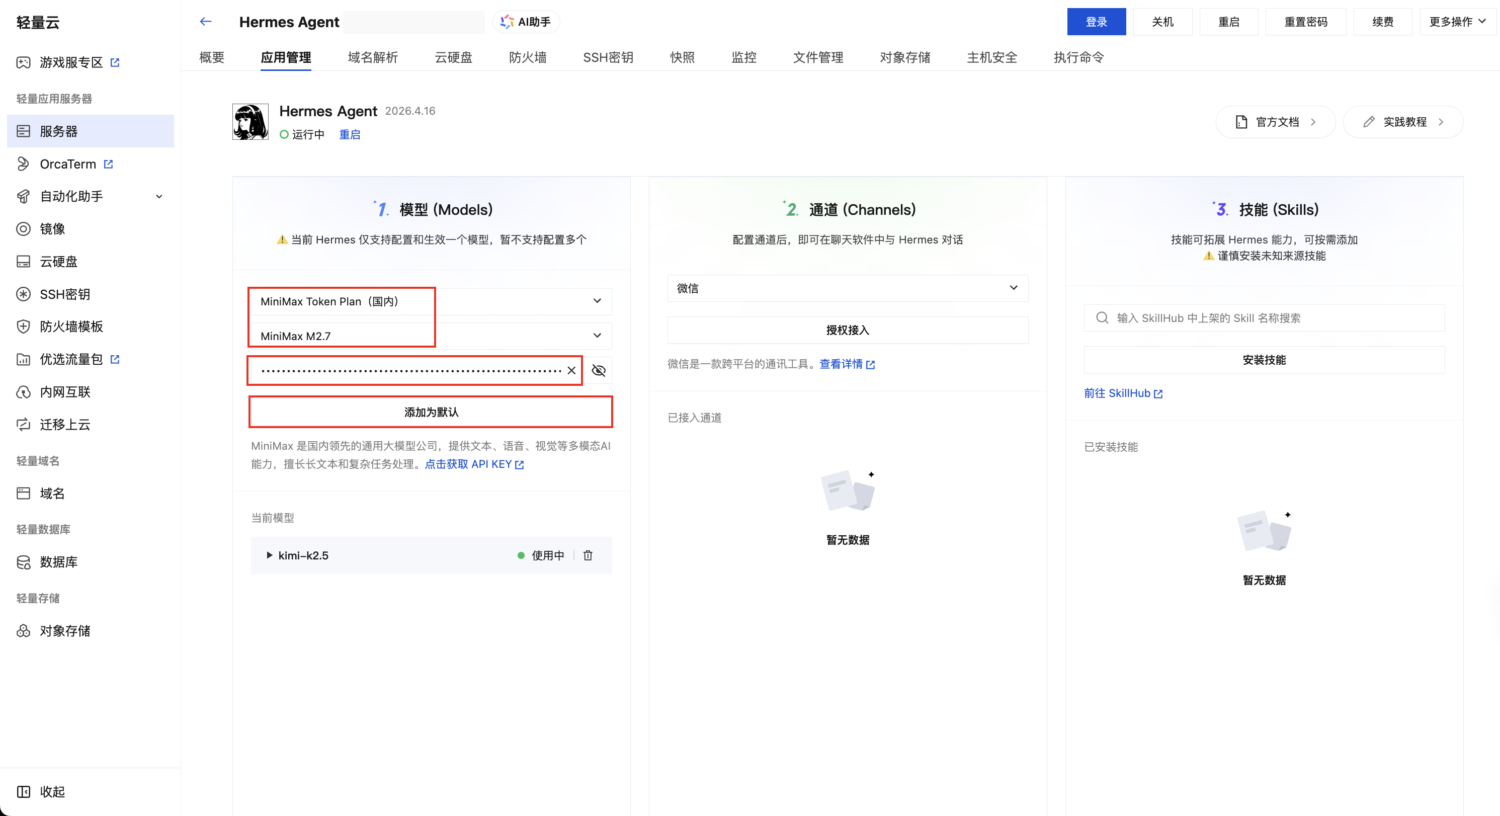Open 数据库 in the sidebar
Screen dimensions: 1500x816
(x=58, y=562)
